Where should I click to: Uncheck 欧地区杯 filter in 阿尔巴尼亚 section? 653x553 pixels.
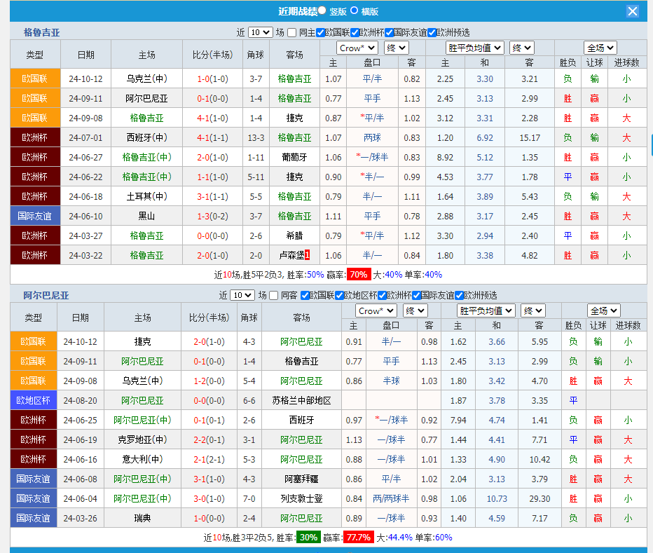click(x=339, y=295)
